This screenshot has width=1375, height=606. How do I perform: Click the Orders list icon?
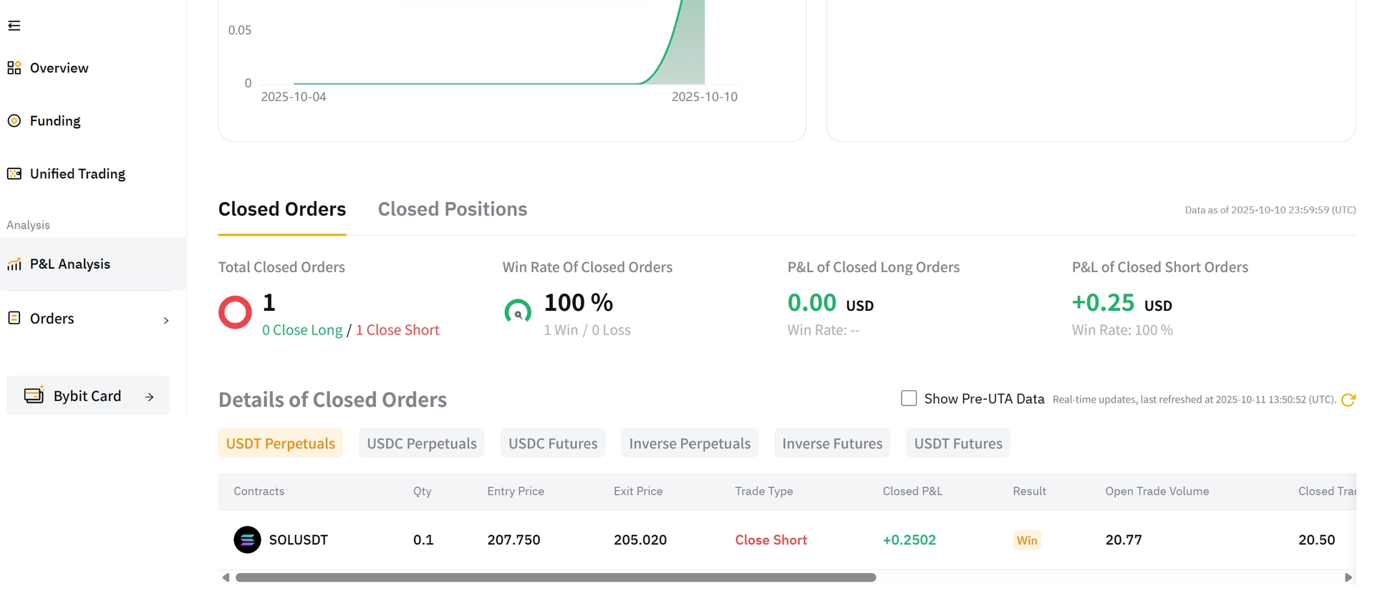(14, 318)
